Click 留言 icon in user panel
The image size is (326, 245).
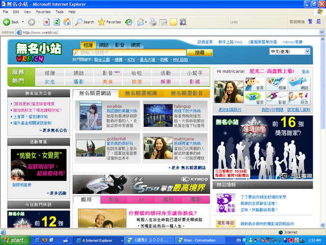click(255, 99)
